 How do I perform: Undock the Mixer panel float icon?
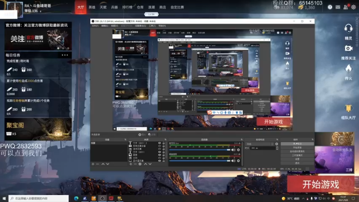[241, 140]
